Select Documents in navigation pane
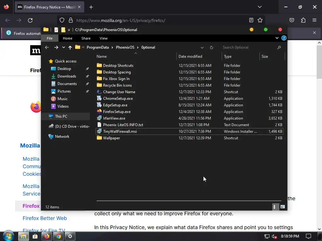 click(67, 84)
